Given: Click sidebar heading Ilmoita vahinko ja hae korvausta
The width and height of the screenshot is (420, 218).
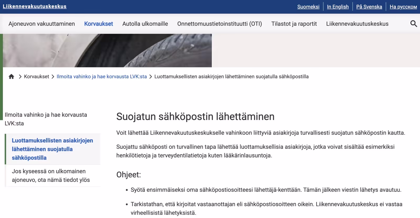Looking at the screenshot, I should pyautogui.click(x=46, y=119).
